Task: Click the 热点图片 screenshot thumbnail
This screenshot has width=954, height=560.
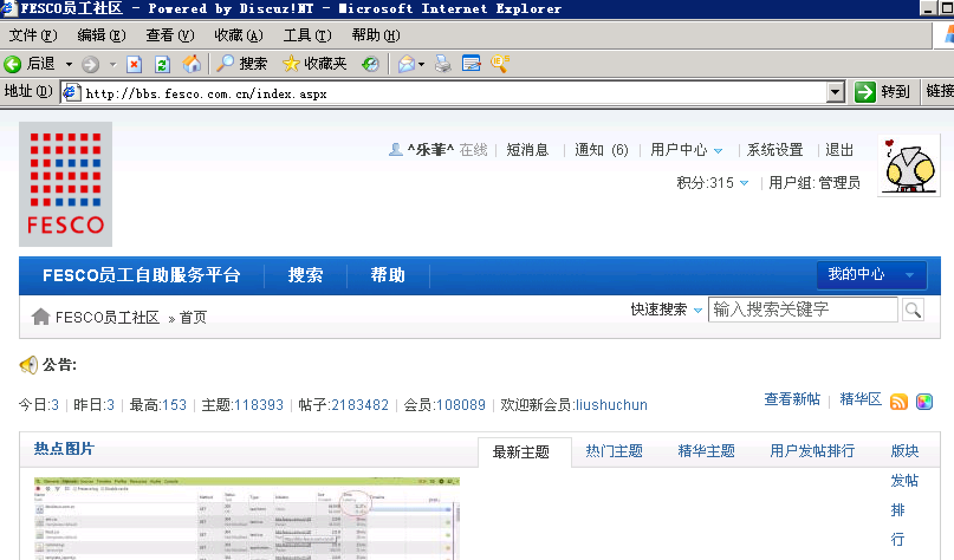Action: [x=247, y=518]
